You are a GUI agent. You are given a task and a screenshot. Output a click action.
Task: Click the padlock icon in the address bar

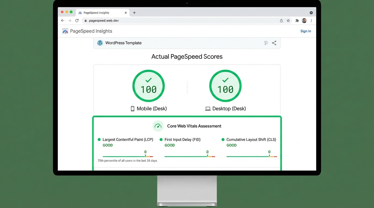85,20
